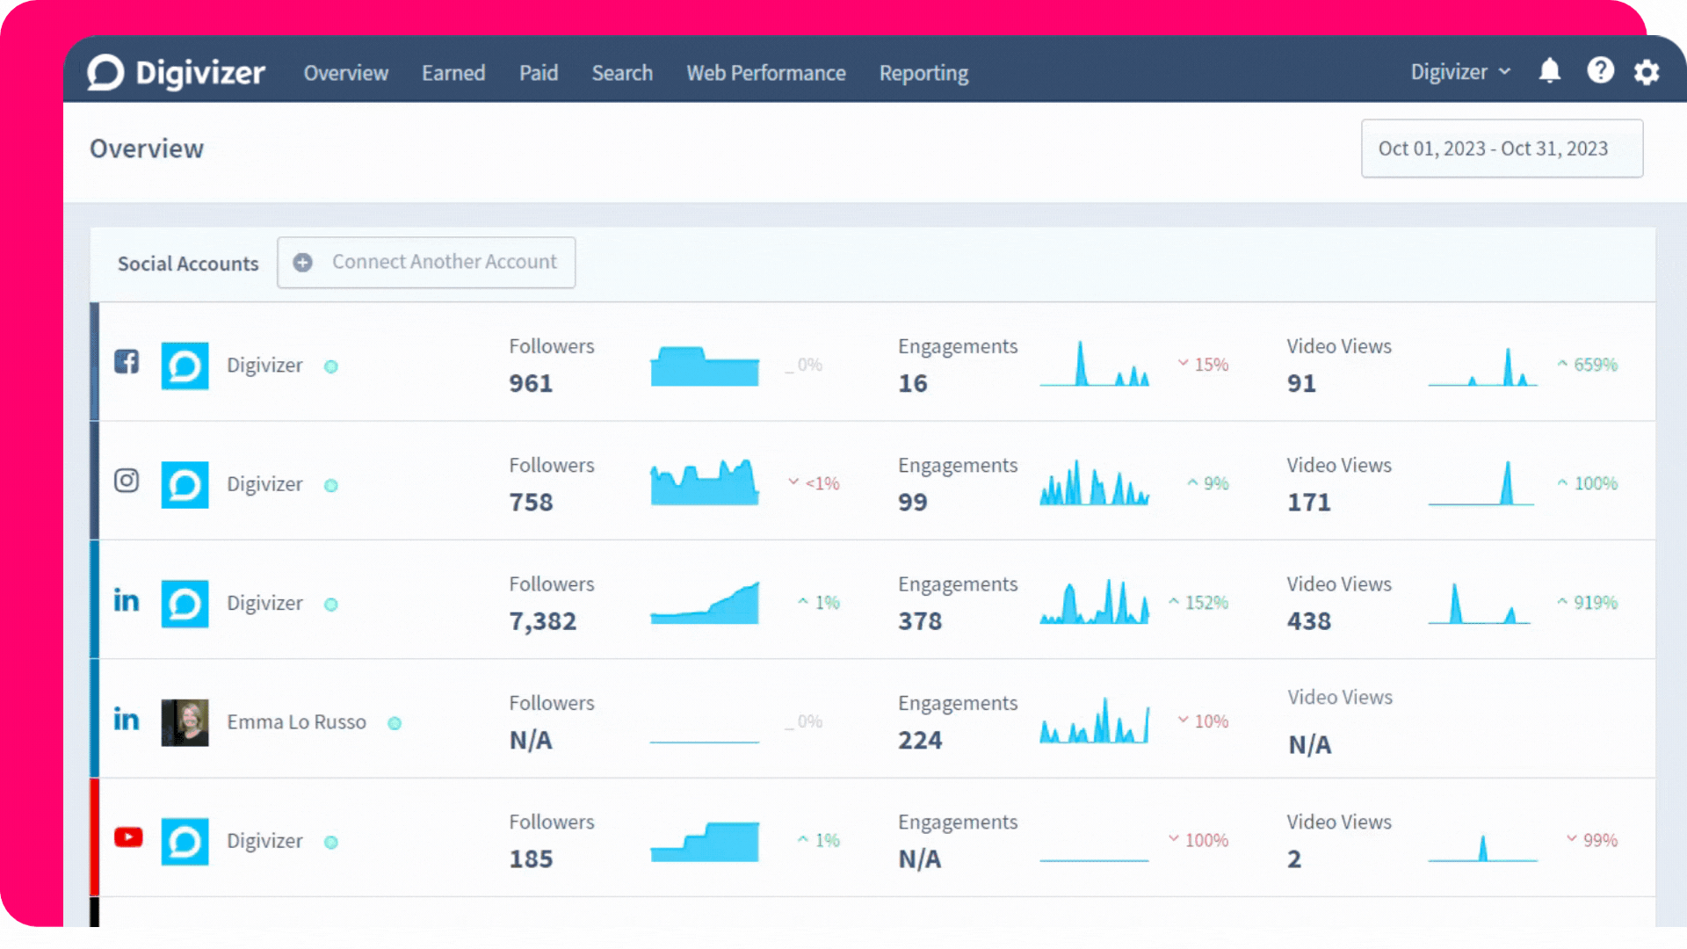Click the 15% engagements decrease

[1203, 365]
